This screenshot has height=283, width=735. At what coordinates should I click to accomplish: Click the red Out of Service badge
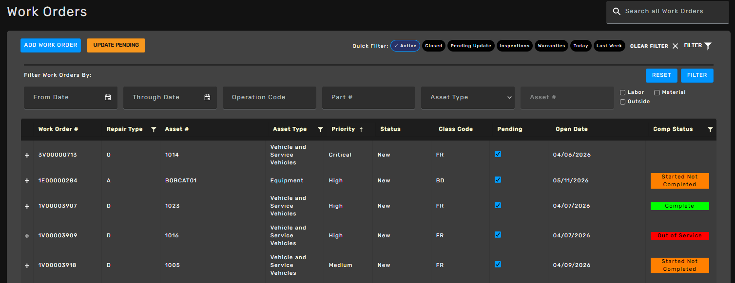point(680,236)
